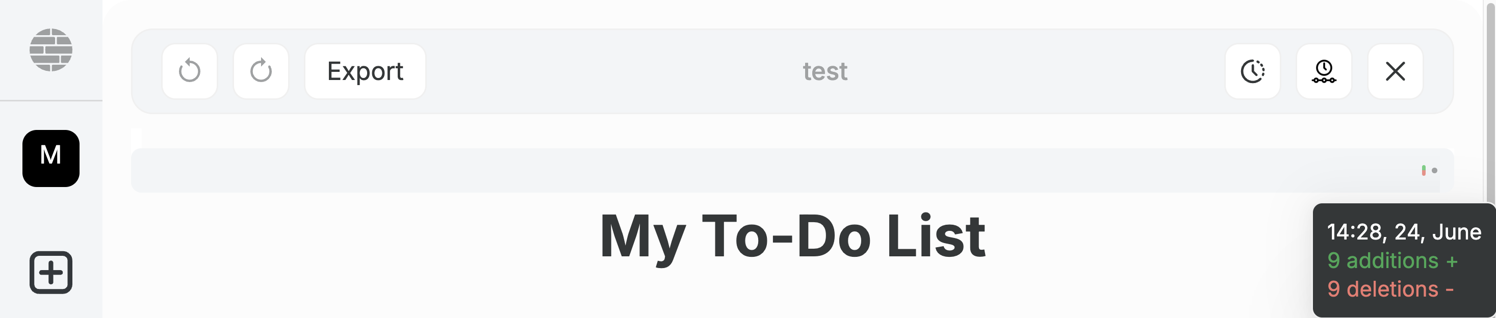Click the empty history timeline track
The width and height of the screenshot is (1496, 318).
click(755, 171)
